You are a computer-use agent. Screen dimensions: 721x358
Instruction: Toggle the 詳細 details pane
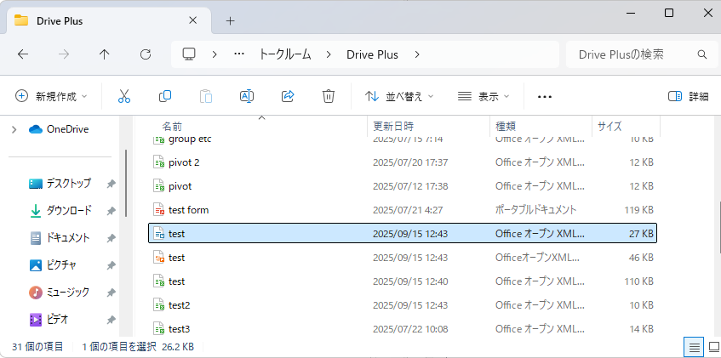pos(688,96)
